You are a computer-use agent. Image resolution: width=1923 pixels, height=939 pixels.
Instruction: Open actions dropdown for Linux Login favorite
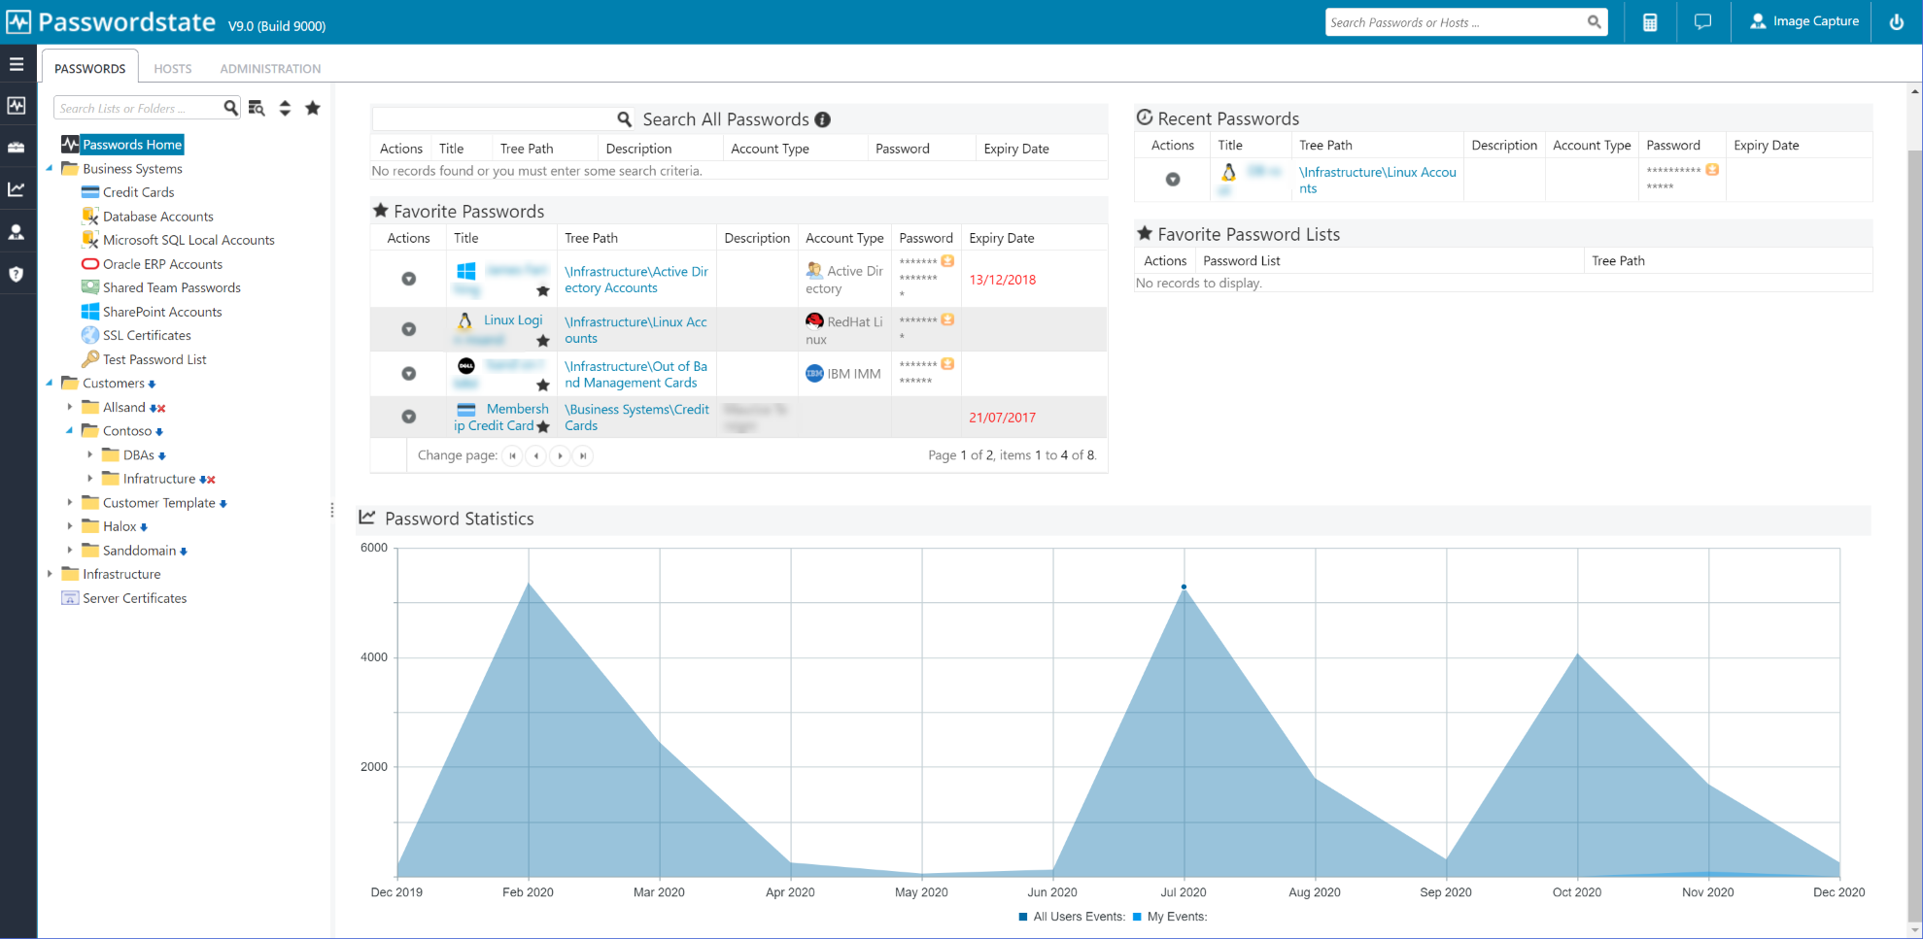click(x=409, y=329)
